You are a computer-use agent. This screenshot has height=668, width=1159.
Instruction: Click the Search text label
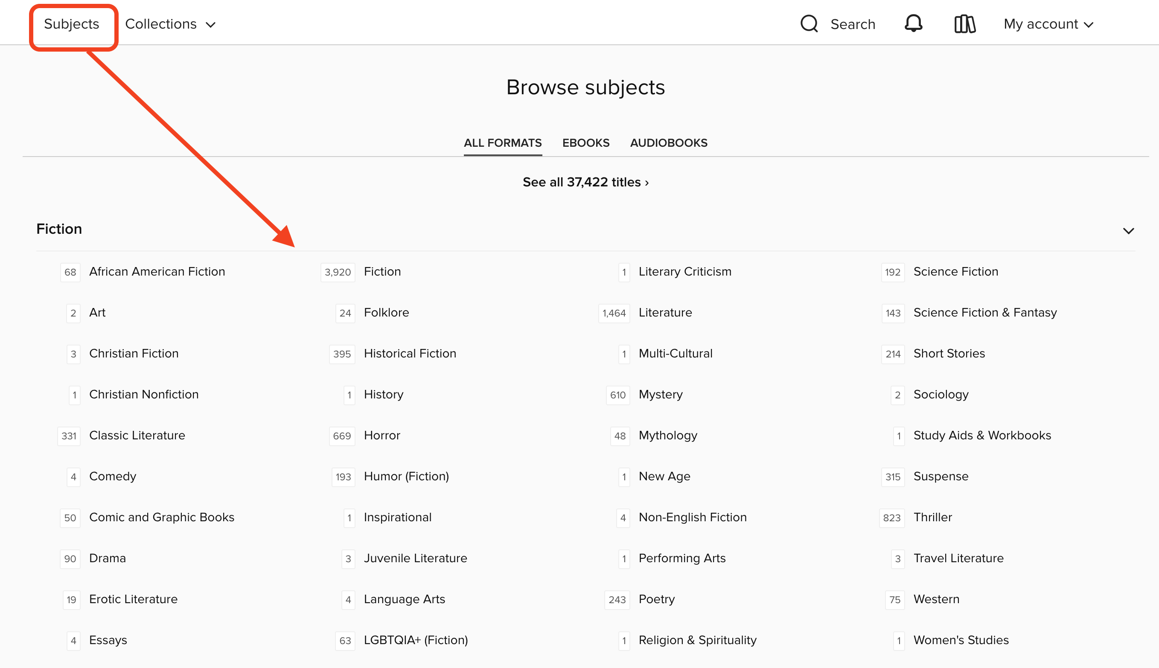(853, 24)
